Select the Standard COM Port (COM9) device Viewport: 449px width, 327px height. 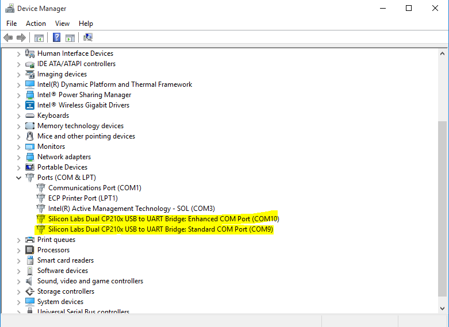tap(160, 229)
